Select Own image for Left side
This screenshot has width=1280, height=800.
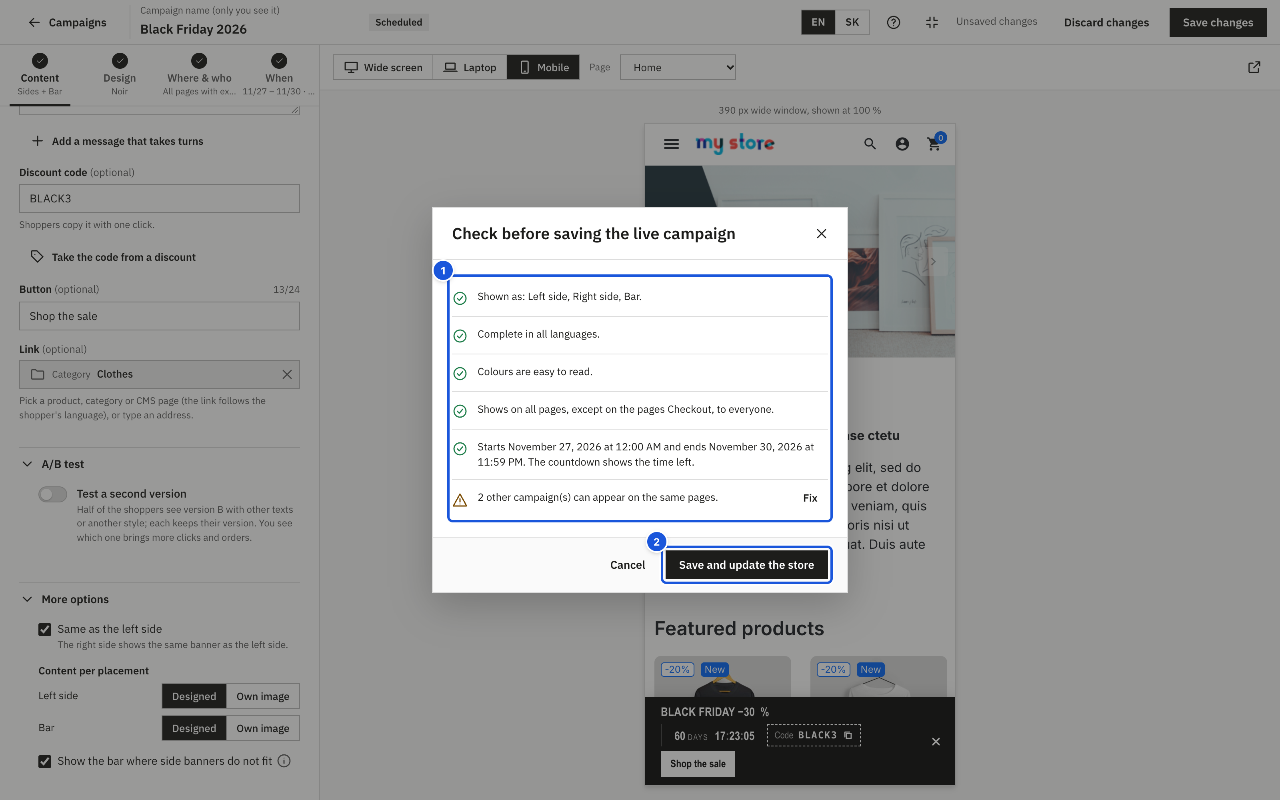[x=263, y=696]
